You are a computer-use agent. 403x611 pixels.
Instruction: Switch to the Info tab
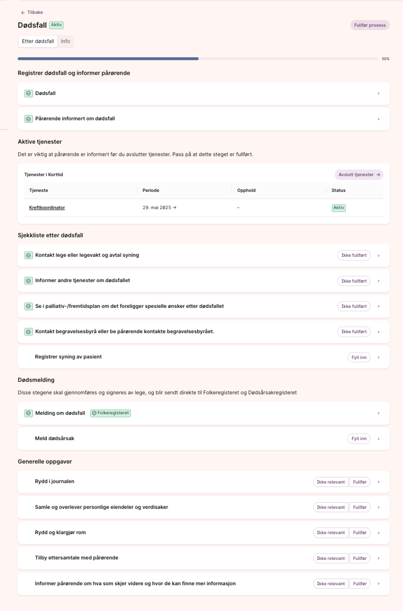66,41
